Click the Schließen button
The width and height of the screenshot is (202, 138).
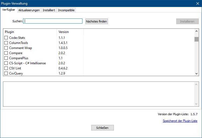point(103,128)
